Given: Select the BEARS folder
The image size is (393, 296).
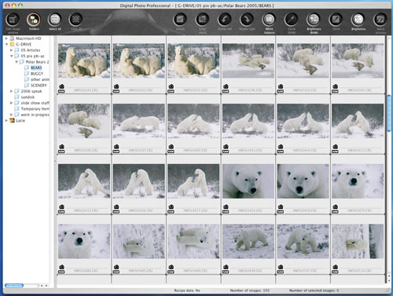Looking at the screenshot, I should 36,68.
